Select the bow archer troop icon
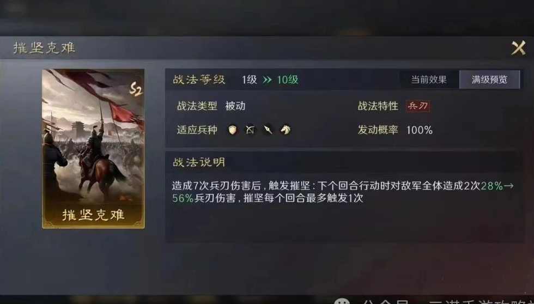The width and height of the screenshot is (534, 304). (x=250, y=130)
